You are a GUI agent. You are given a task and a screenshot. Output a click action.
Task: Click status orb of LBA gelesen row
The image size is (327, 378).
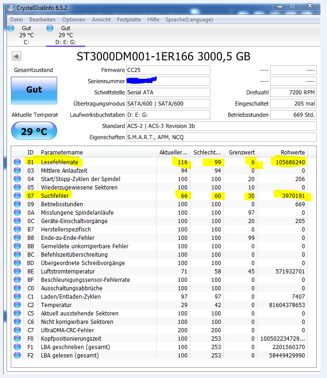coord(17,355)
